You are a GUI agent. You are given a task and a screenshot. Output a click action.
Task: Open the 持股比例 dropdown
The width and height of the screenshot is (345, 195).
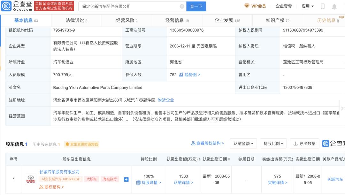pos(273,144)
